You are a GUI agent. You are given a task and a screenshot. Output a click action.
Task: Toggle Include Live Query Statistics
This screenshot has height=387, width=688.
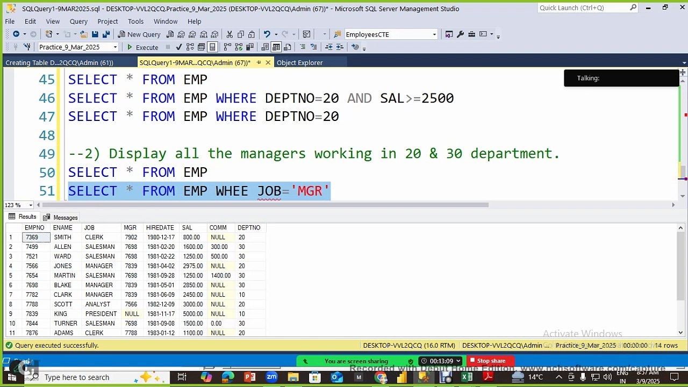[x=239, y=47]
